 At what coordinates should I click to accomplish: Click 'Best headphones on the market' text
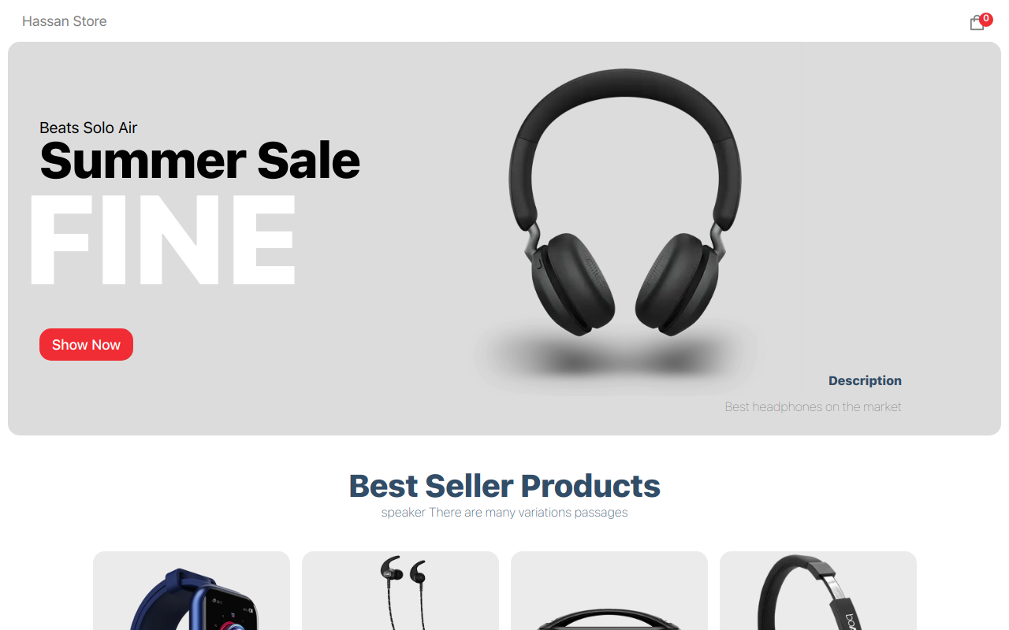(813, 406)
